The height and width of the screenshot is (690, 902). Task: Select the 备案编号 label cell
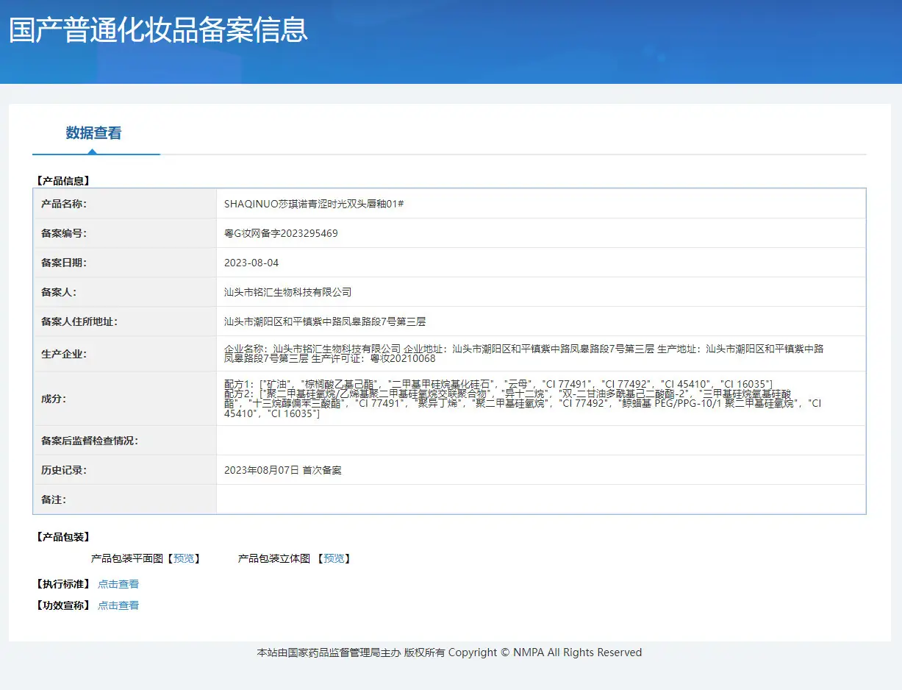click(x=125, y=233)
